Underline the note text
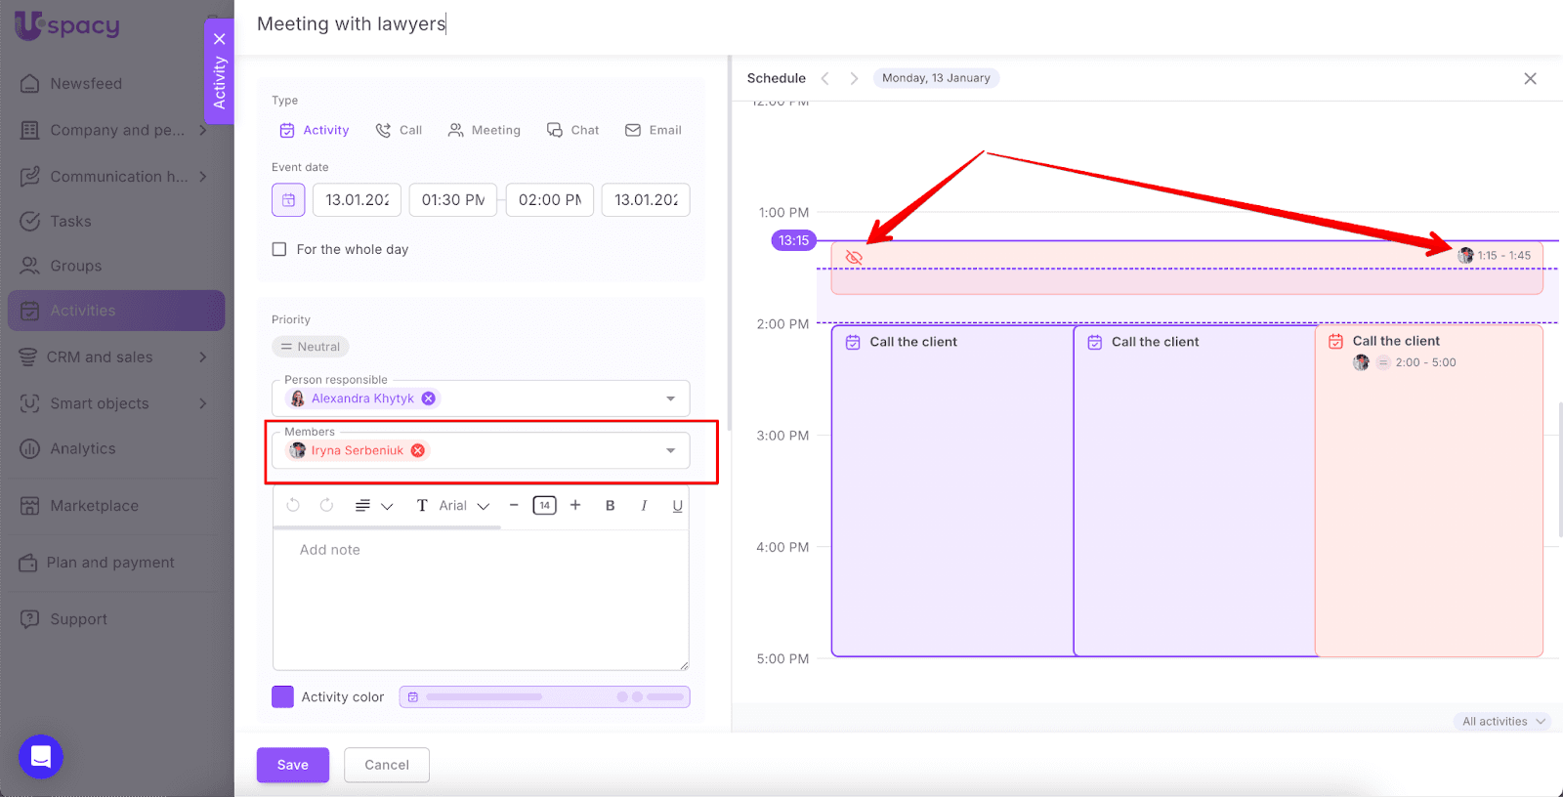 677,505
